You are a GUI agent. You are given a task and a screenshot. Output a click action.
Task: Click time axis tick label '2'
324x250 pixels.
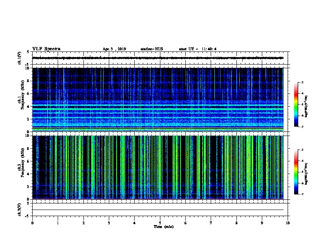pos(83,223)
